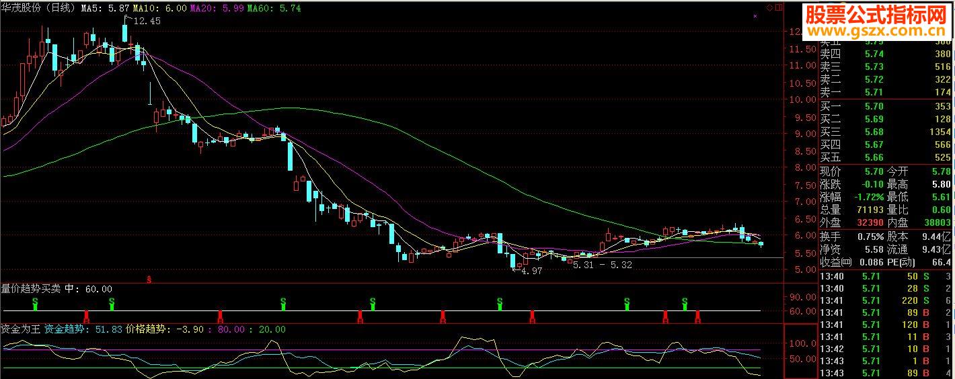Click the 资金趋势: 51.83 value
Image resolution: width=955 pixels, height=379 pixels.
tap(84, 329)
